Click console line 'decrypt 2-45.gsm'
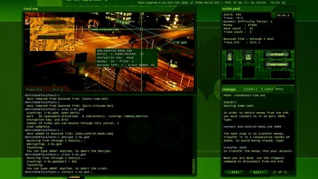The width and height of the screenshot is (318, 179). click(75, 137)
